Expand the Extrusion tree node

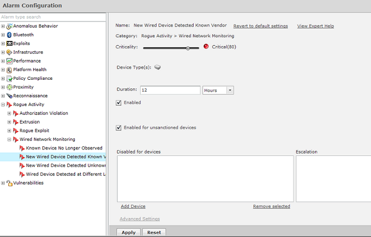coord(9,122)
